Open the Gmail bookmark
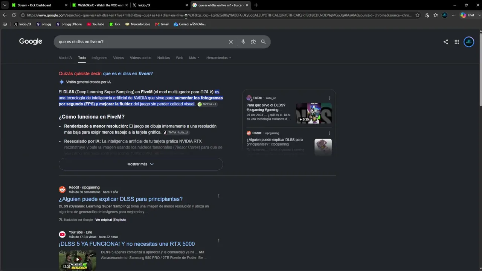Image resolution: width=482 pixels, height=271 pixels. pyautogui.click(x=162, y=24)
